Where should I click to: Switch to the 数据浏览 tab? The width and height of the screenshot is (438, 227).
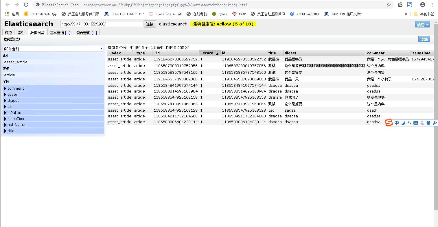pos(37,32)
